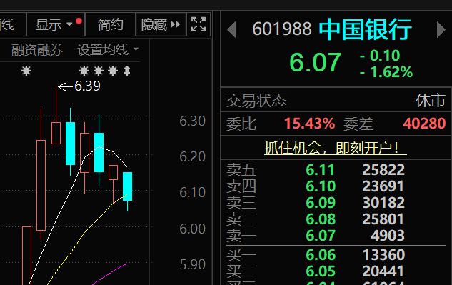The height and width of the screenshot is (285, 452).
Task: Click the red notification dot on 显示
Action: coord(79,21)
